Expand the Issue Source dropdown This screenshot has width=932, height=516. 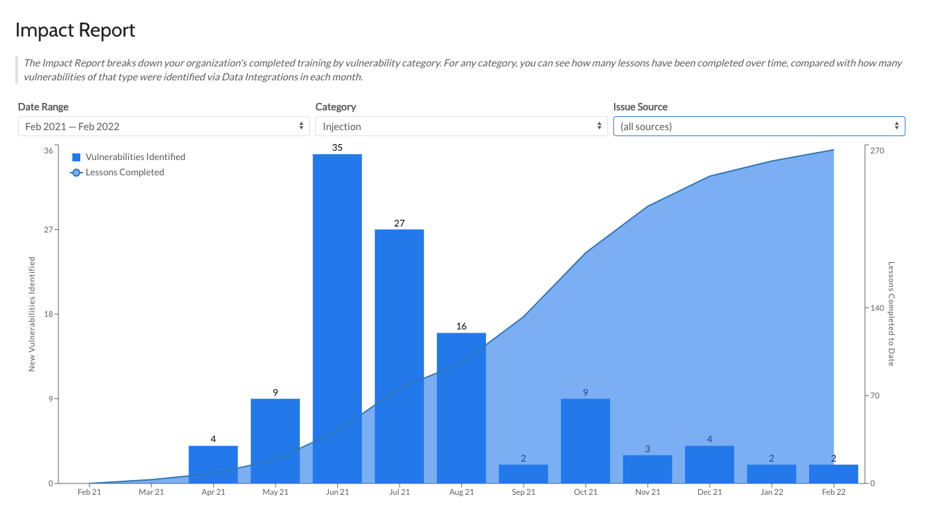click(x=759, y=126)
